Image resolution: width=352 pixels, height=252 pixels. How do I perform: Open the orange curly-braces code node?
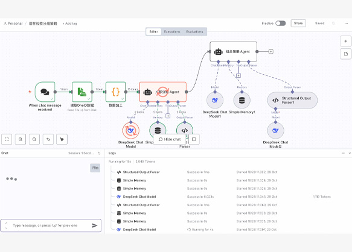coord(115,92)
